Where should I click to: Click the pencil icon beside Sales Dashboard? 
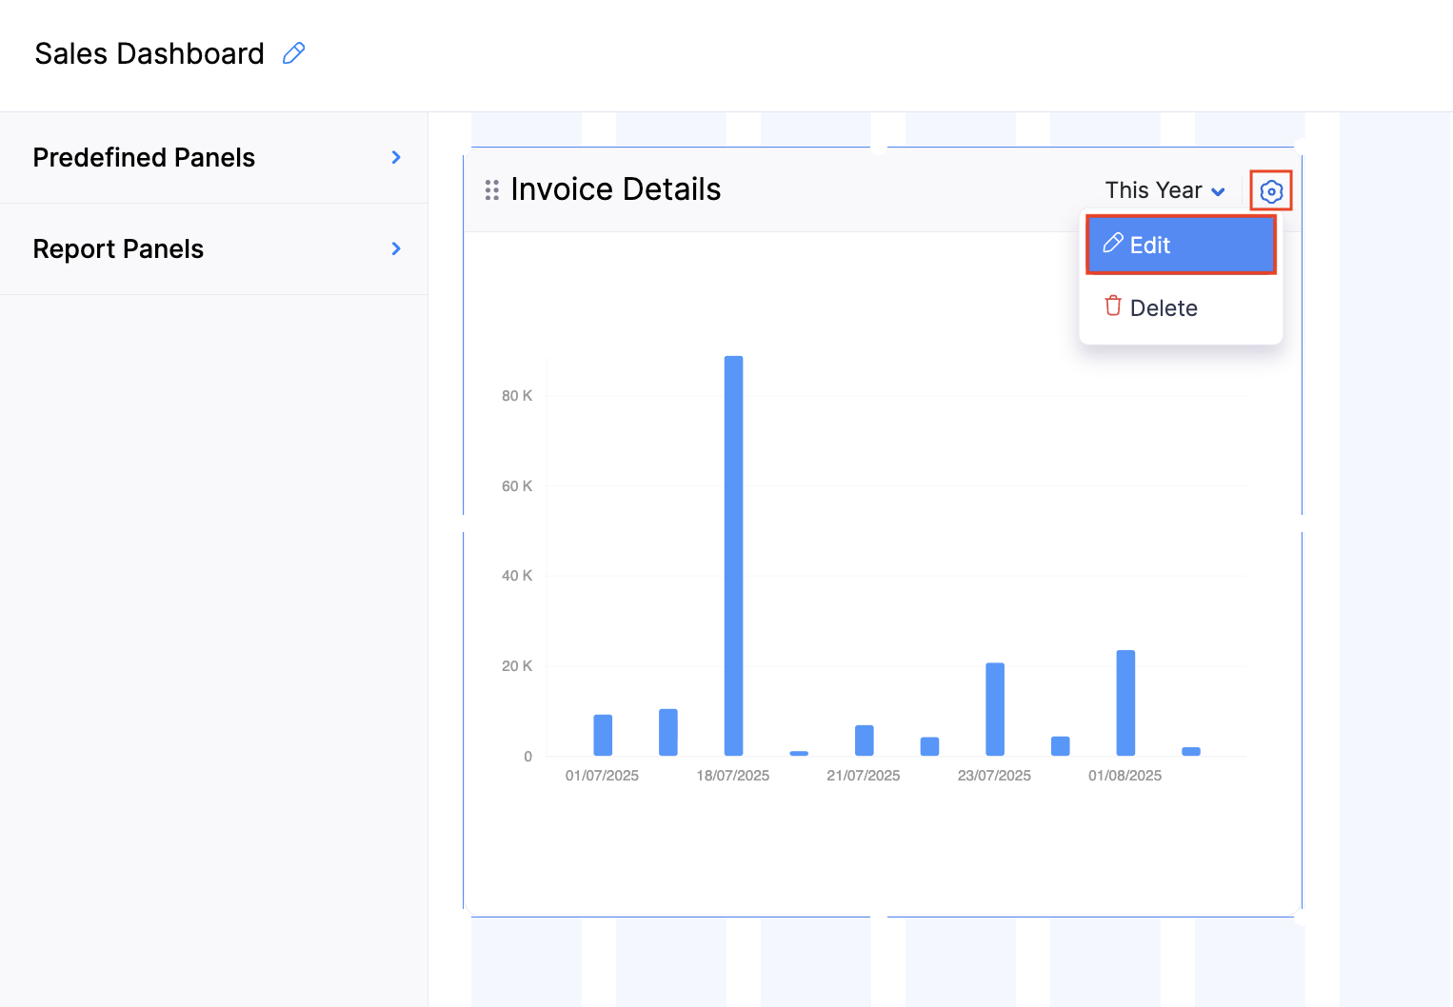[293, 53]
